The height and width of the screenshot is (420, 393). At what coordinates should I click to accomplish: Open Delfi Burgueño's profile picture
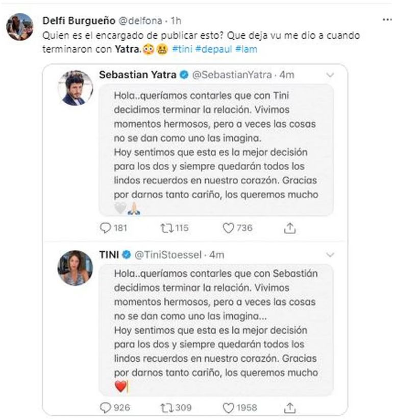pos(19,27)
